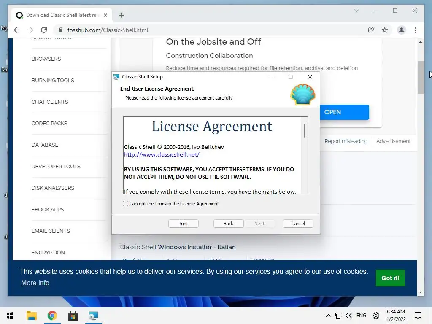This screenshot has height=324, width=432.
Task: Click the Advertisement label link
Action: (x=394, y=141)
